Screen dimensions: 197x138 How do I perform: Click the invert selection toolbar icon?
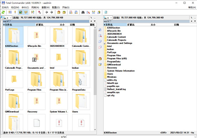click(x=33, y=12)
